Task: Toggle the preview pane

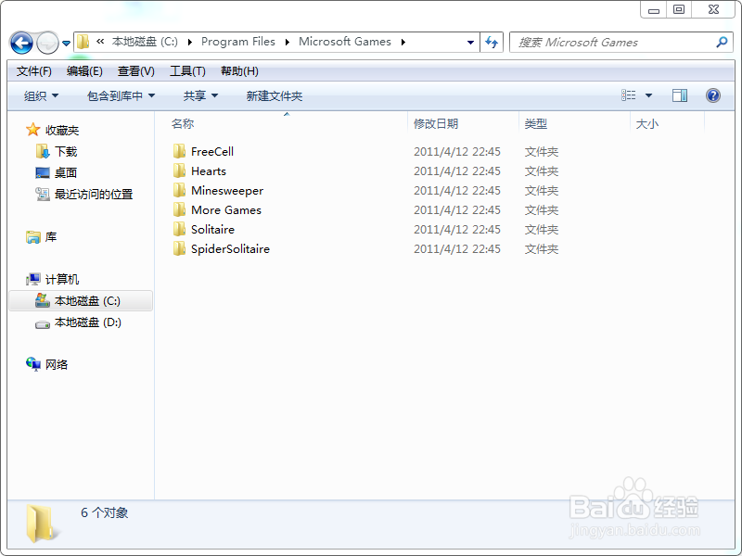Action: (680, 95)
